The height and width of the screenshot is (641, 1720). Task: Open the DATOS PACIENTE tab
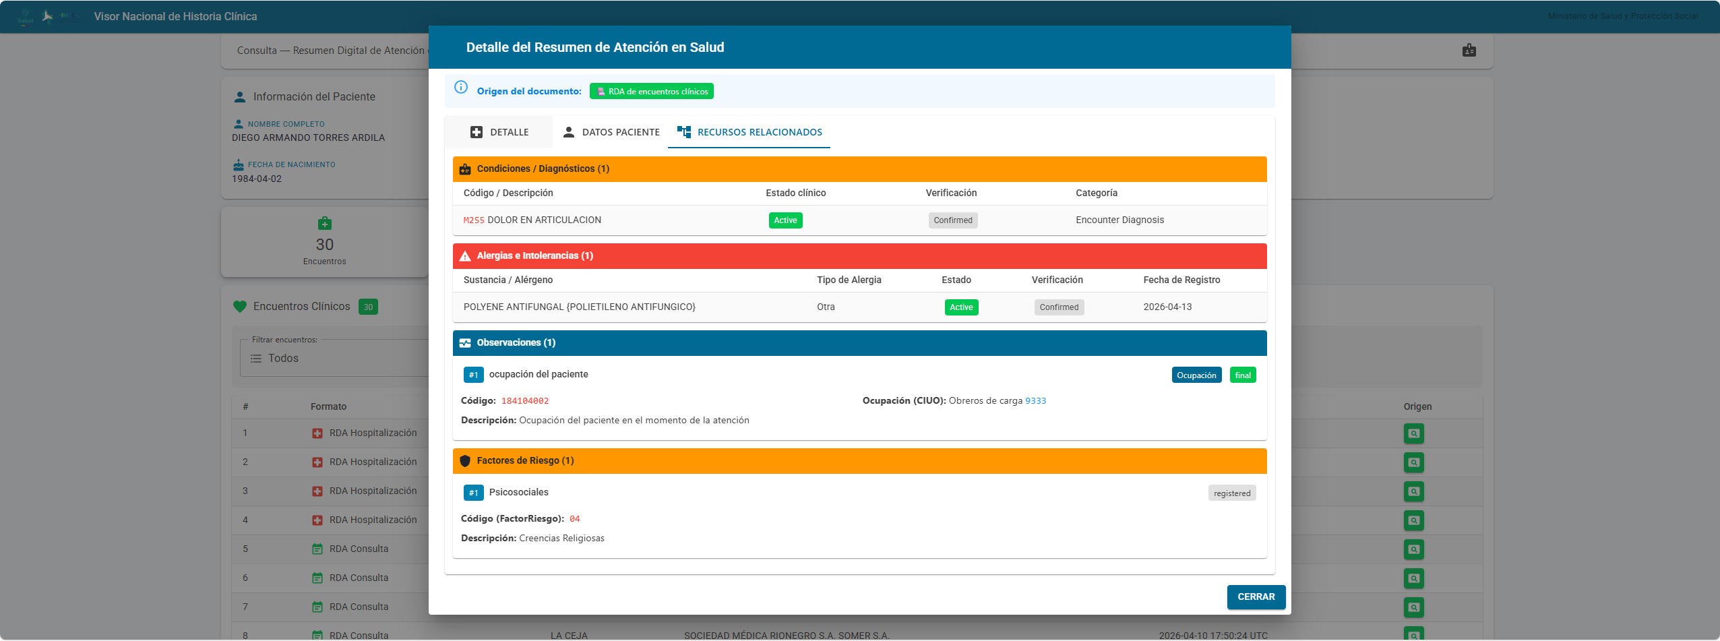pos(611,132)
